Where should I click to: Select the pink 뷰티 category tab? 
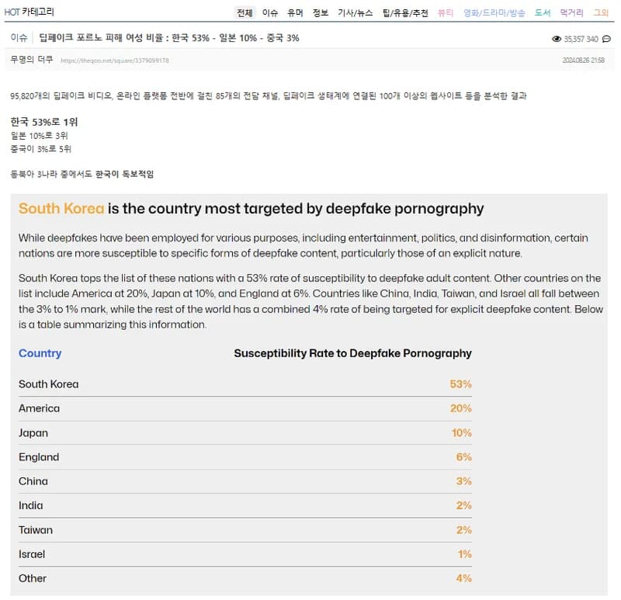point(445,13)
